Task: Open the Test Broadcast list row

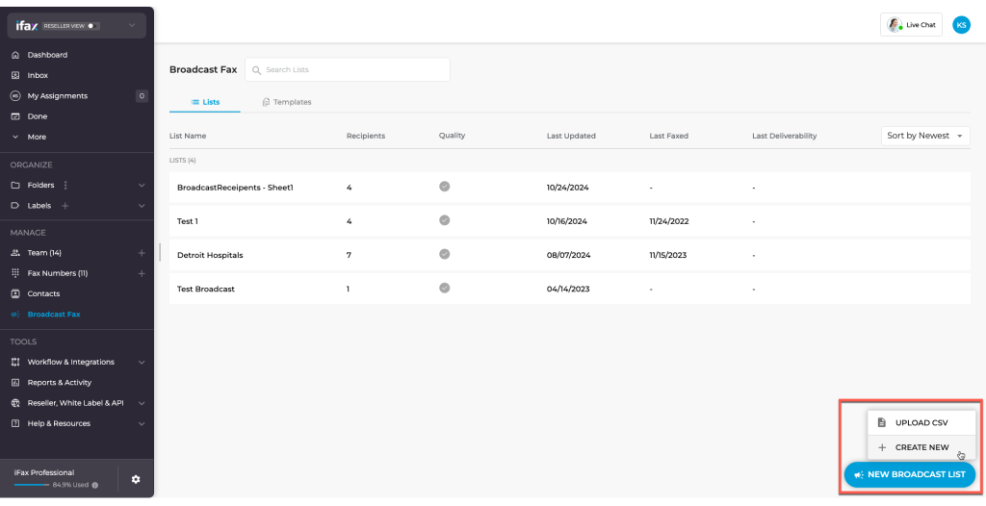Action: tap(570, 290)
